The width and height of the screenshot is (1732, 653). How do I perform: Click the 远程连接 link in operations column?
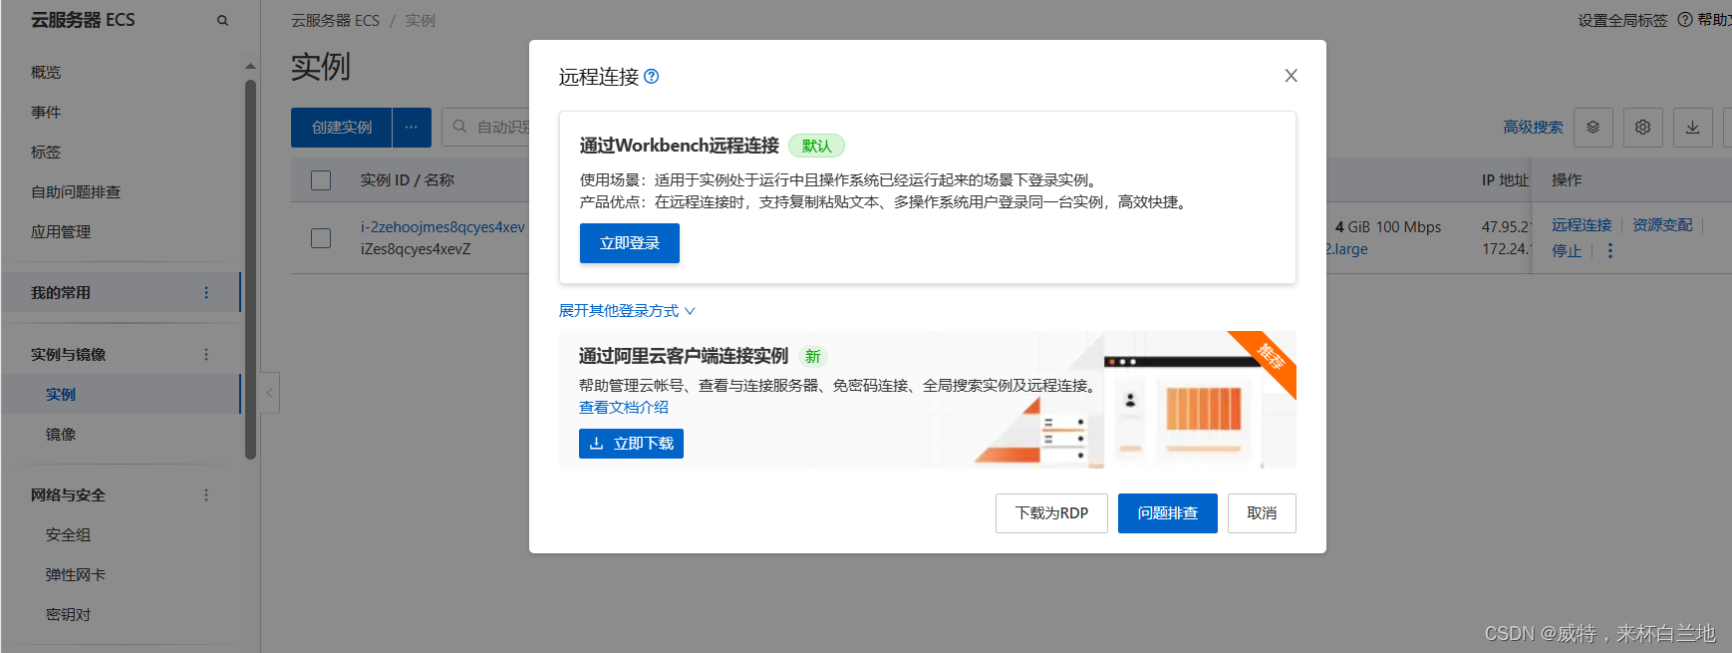pos(1582,225)
